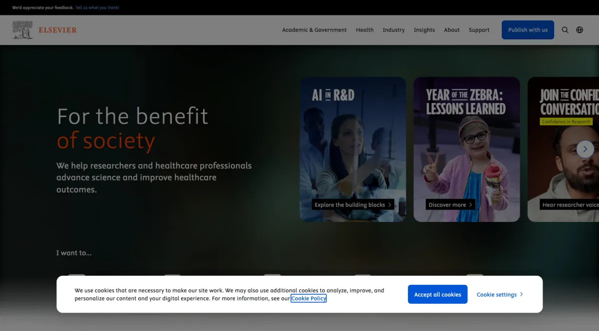Open the Industry menu
This screenshot has width=599, height=331.
(x=394, y=30)
